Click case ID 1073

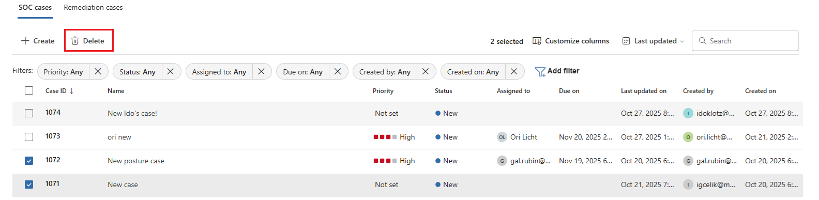pyautogui.click(x=53, y=136)
